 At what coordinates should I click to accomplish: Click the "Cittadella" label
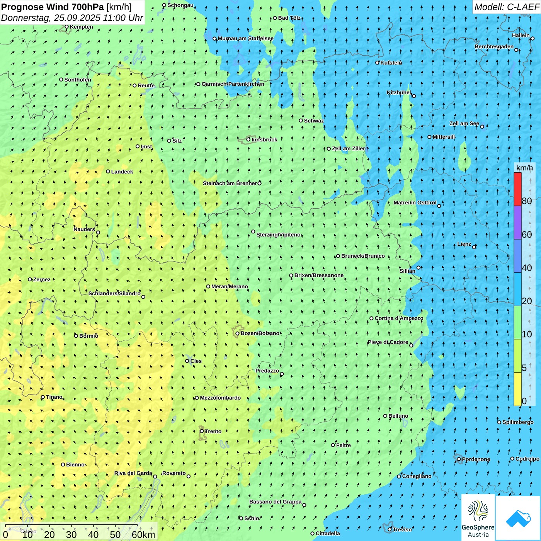tap(328, 533)
